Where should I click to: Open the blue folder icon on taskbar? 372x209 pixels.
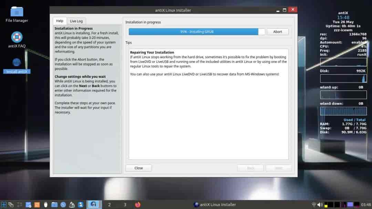tap(54, 205)
